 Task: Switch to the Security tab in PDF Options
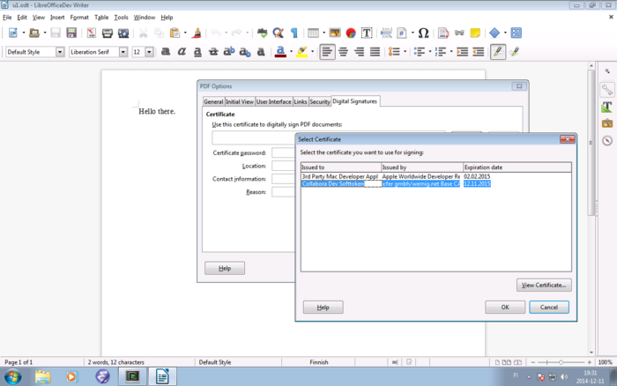[x=319, y=102]
